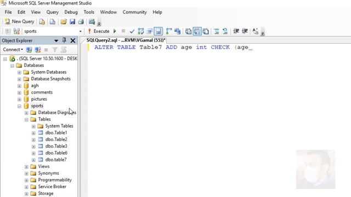
Task: Select dbo.Table6 in the tree
Action: pos(56,153)
